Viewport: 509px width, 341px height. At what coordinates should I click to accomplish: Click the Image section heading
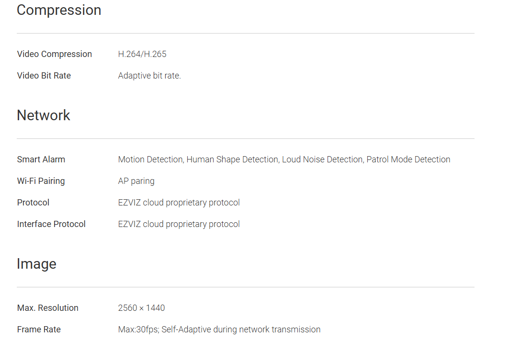[36, 264]
